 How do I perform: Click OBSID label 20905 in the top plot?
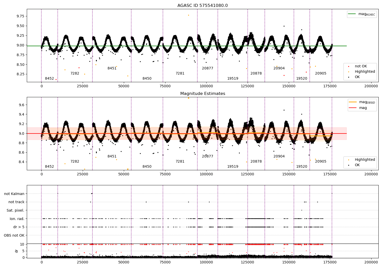tap(321, 74)
